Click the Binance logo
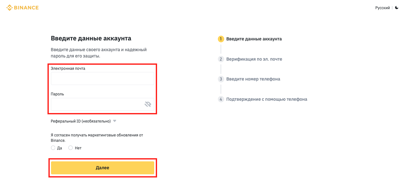 coord(22,8)
